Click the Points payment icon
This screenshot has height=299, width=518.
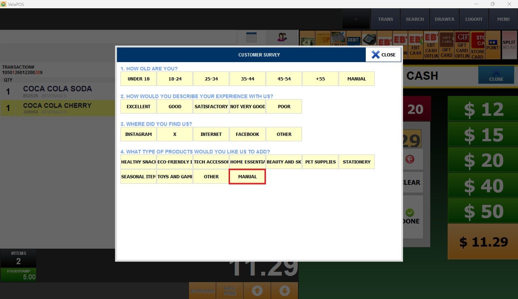(493, 45)
